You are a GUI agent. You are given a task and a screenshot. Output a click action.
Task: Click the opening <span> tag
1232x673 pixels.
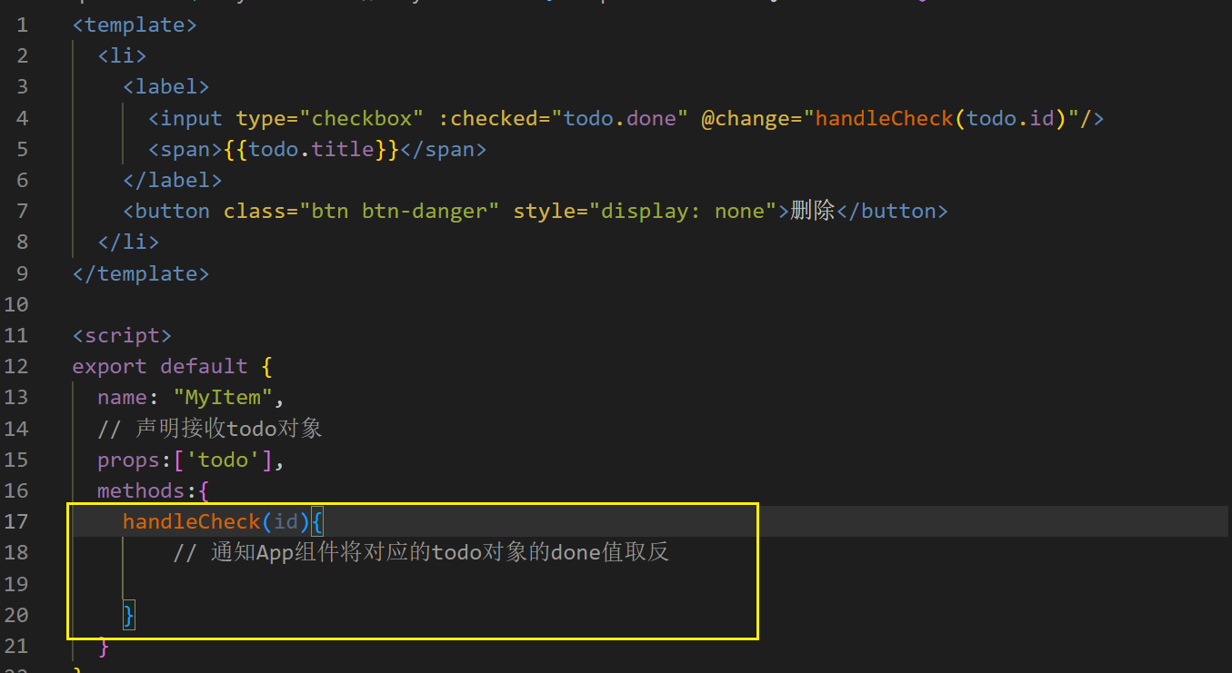(185, 149)
